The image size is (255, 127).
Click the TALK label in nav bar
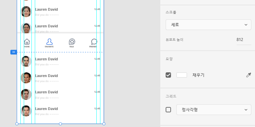[x=72, y=47]
